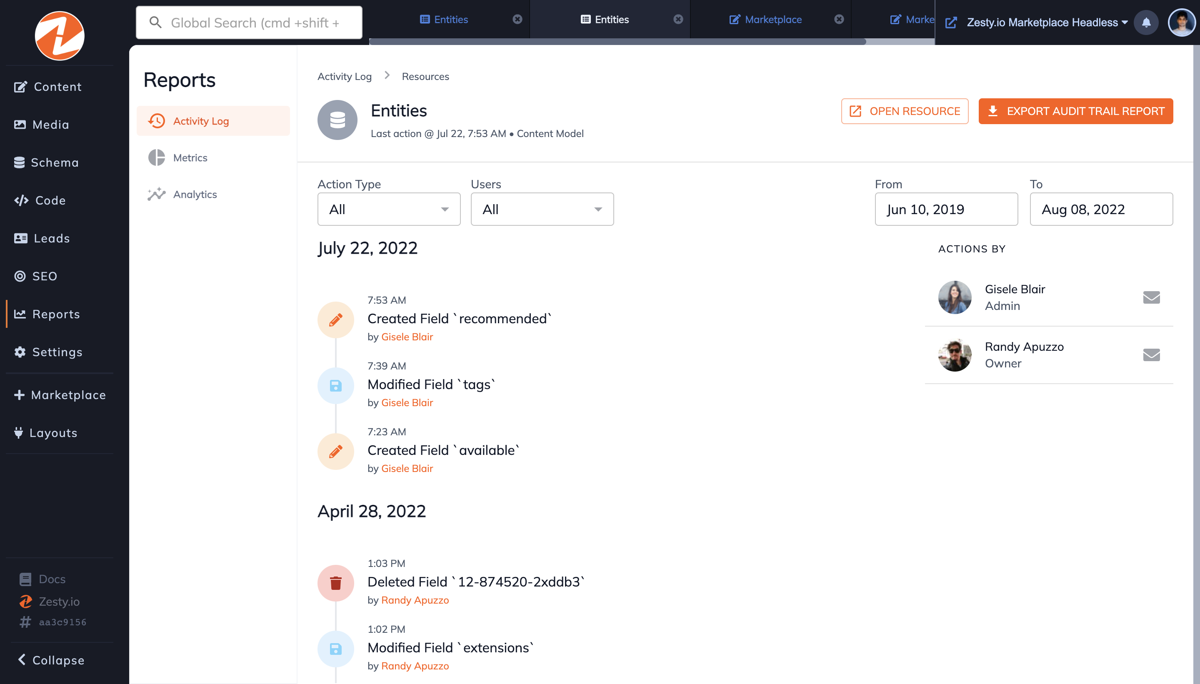The image size is (1200, 684).
Task: Click pencil icon for Created Field recommended
Action: [x=335, y=320]
